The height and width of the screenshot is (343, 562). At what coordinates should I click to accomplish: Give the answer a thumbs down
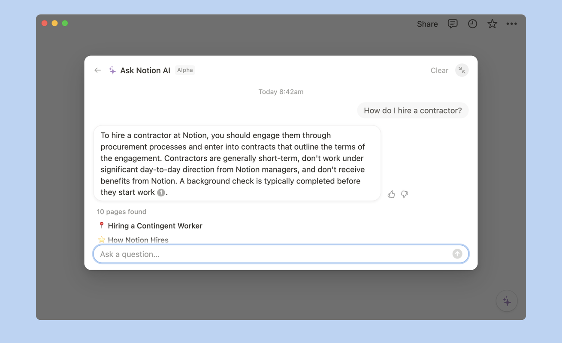pyautogui.click(x=405, y=194)
